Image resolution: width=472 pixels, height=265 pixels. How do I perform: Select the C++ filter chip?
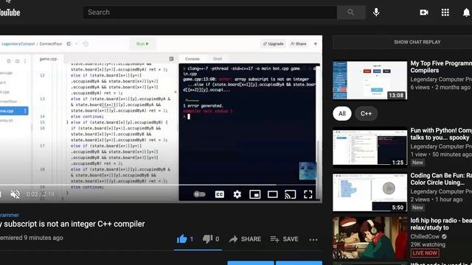[366, 113]
